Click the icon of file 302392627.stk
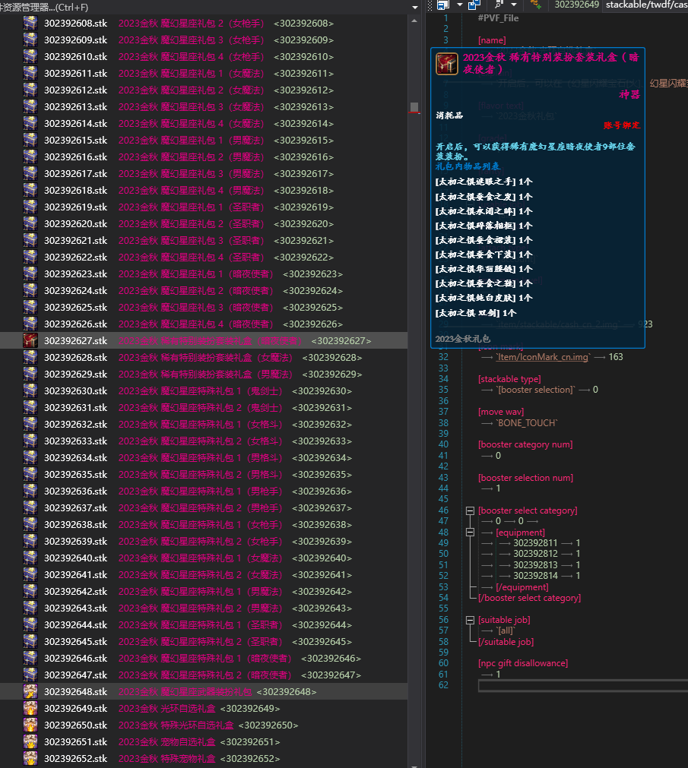Viewport: 688px width, 768px height. coord(30,341)
